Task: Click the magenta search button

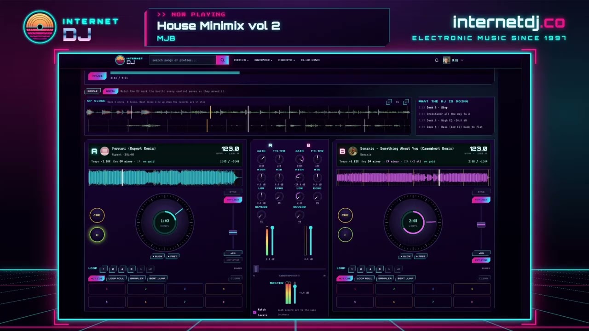Action: 222,60
